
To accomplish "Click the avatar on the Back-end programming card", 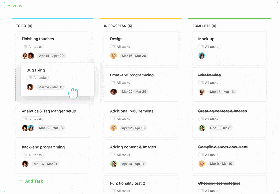I will point(25,164).
